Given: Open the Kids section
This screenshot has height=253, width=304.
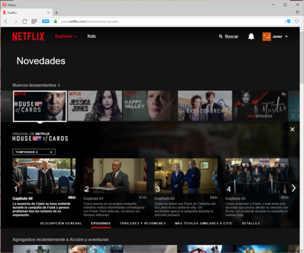Looking at the screenshot, I should tap(92, 36).
